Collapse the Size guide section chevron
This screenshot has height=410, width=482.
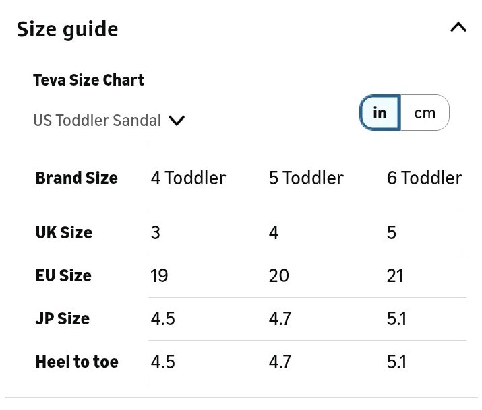pyautogui.click(x=458, y=28)
